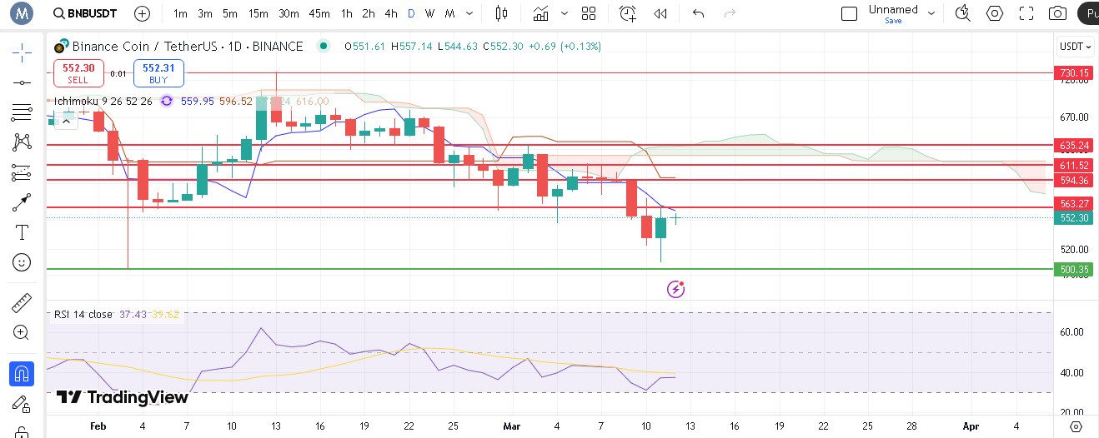Start bar replay with rewind icon

(660, 13)
